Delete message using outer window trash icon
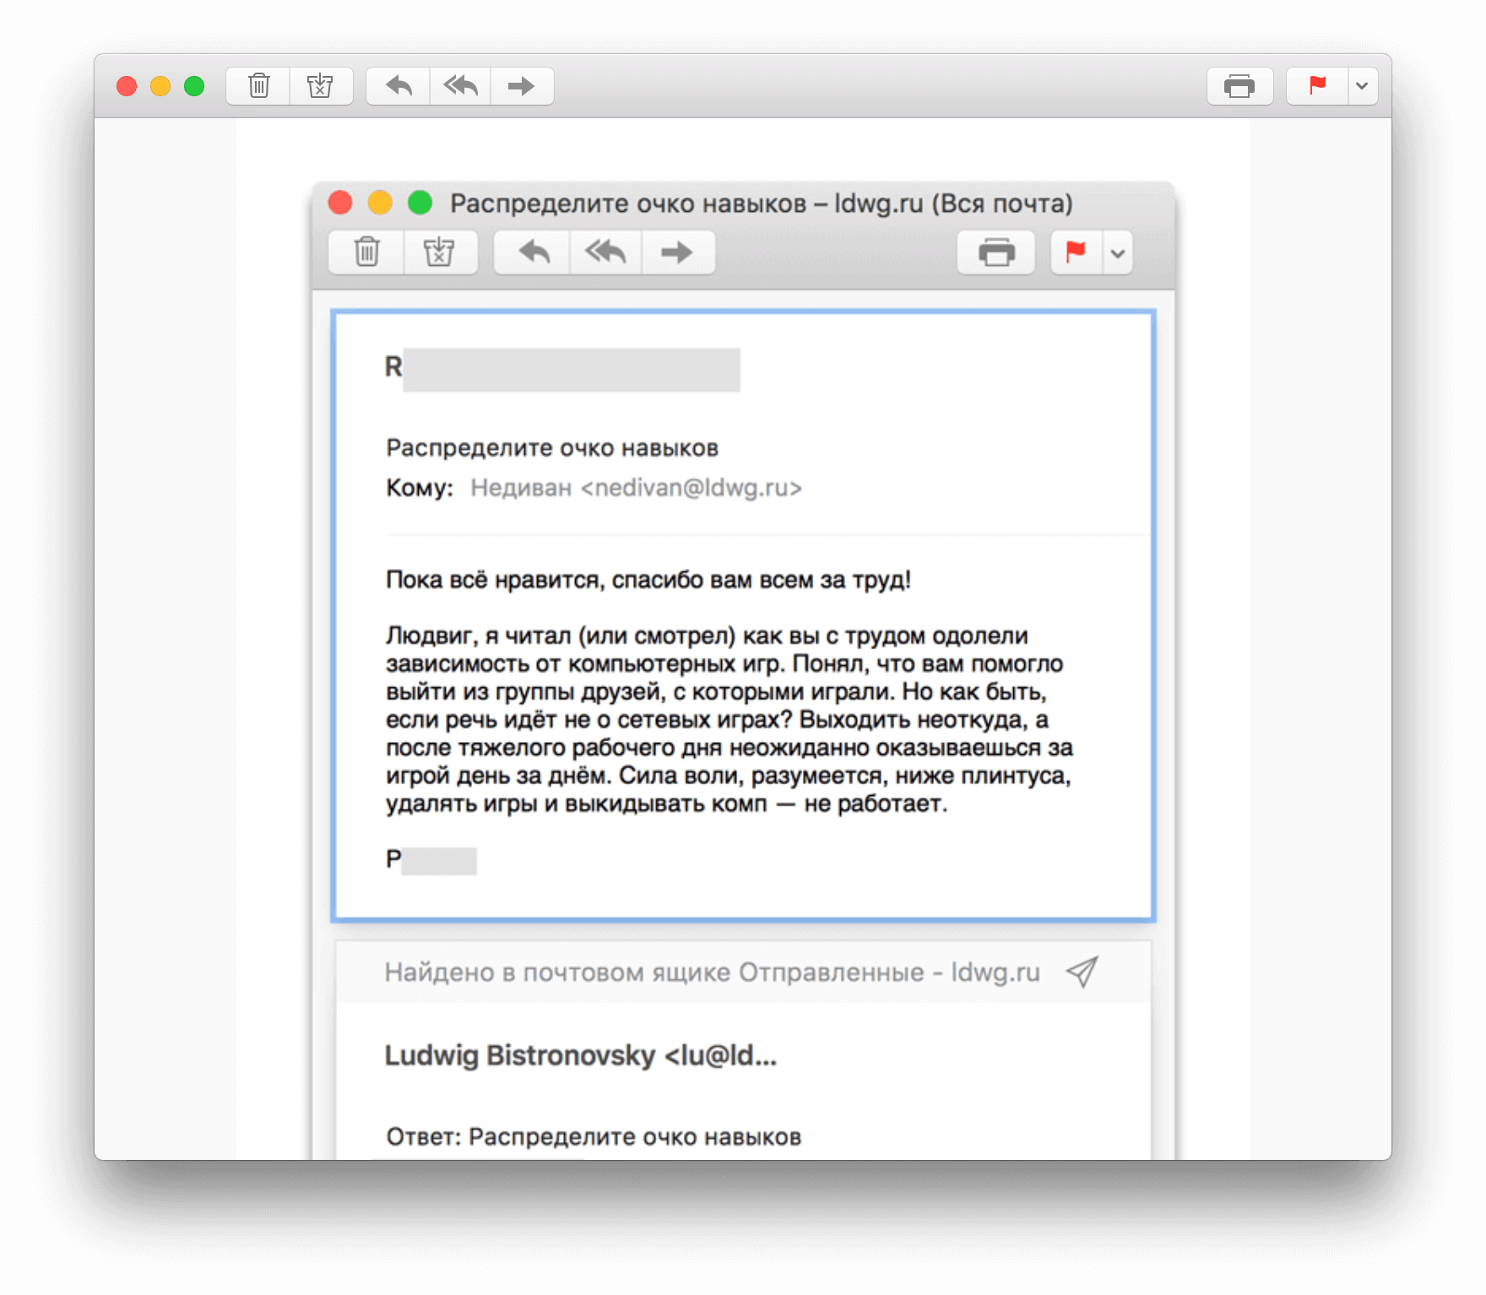Image resolution: width=1486 pixels, height=1295 pixels. 258,86
